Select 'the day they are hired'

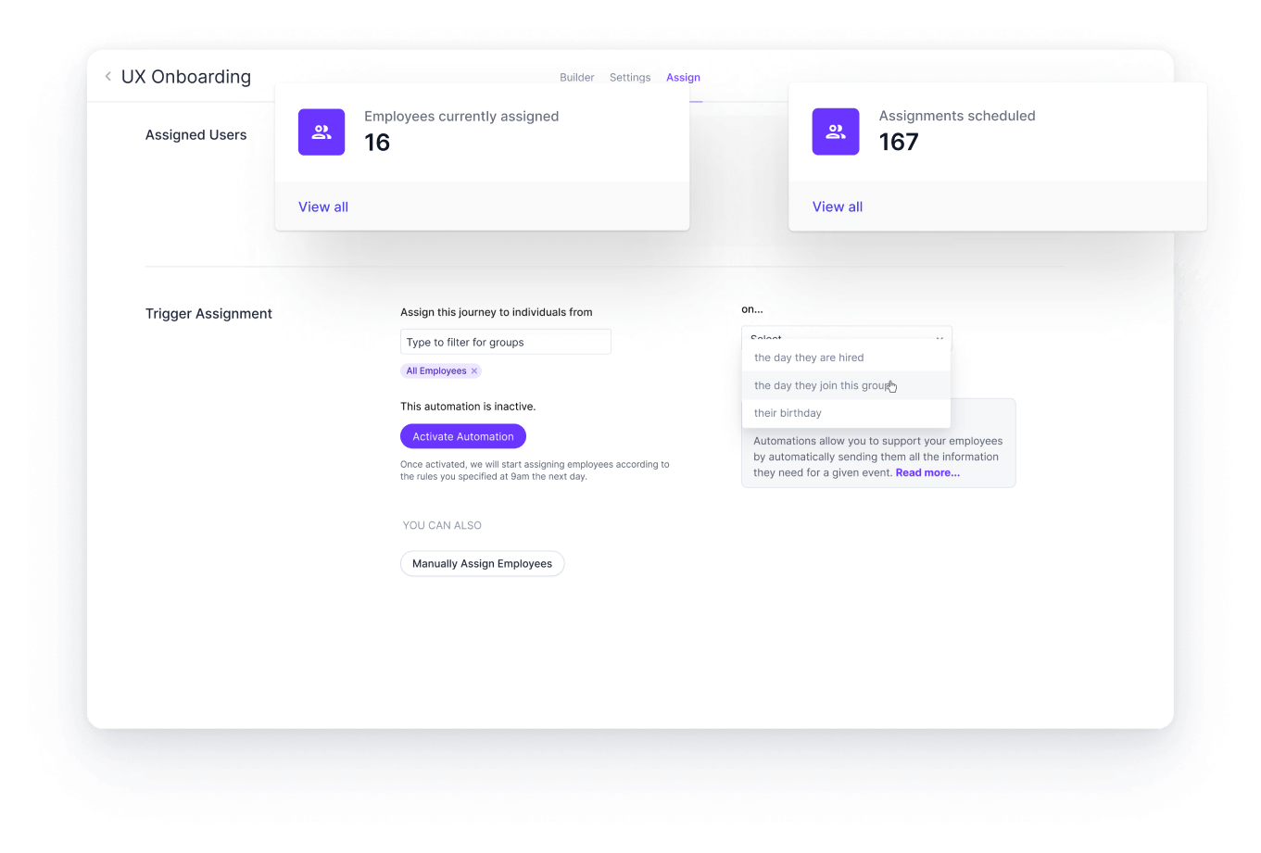pyautogui.click(x=808, y=357)
